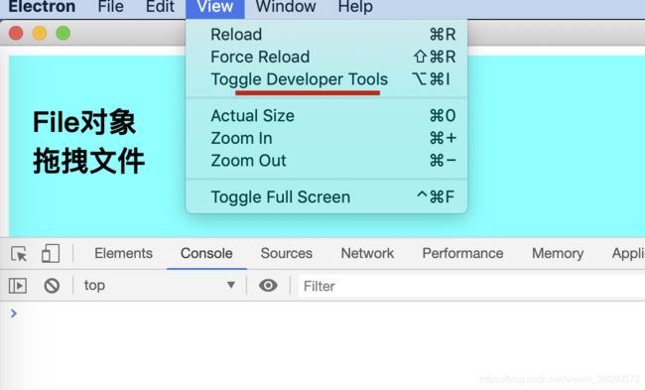
Task: Switch to the Sources tab
Action: tap(287, 253)
